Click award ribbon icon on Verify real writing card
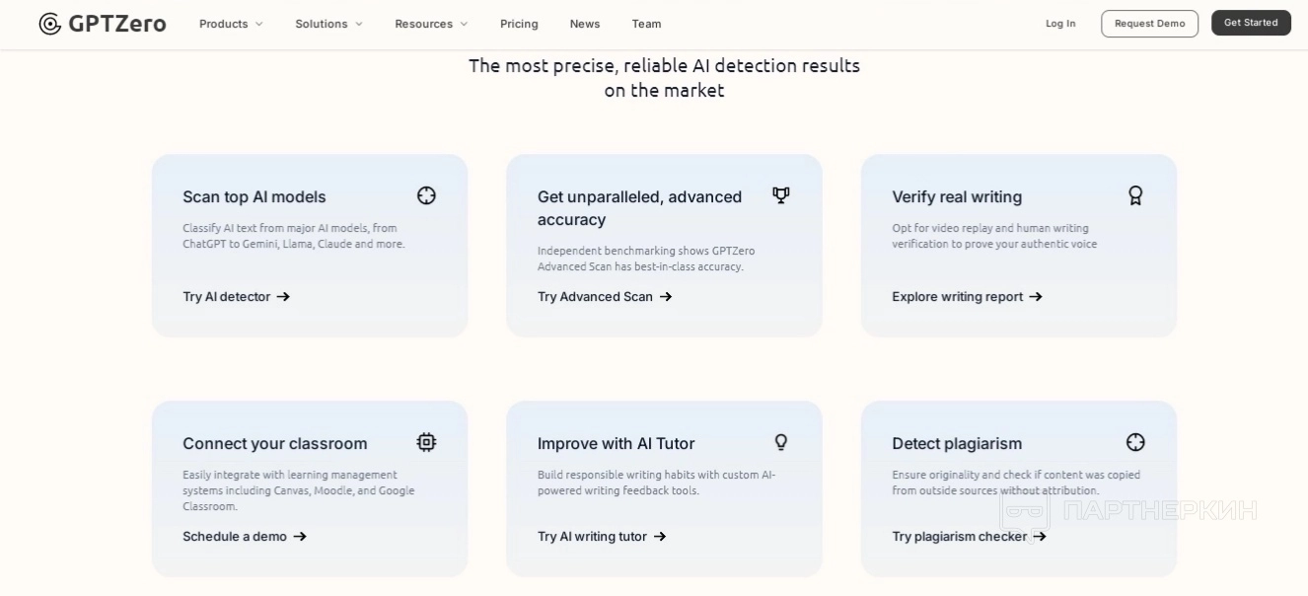Screen dimensions: 1308x596 [x=1135, y=195]
